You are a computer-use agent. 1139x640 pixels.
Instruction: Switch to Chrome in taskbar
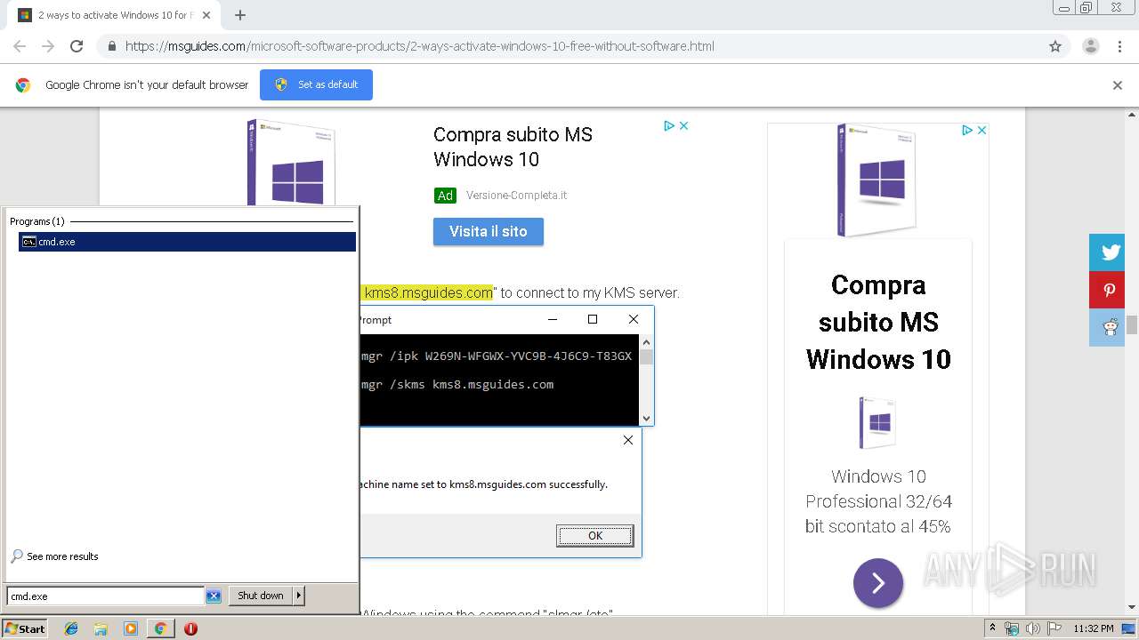click(160, 628)
